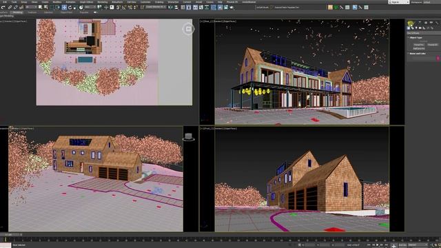The width and height of the screenshot is (441, 248).
Task: Click the Use Pivot Point Center icon
Action: pyautogui.click(x=99, y=8)
